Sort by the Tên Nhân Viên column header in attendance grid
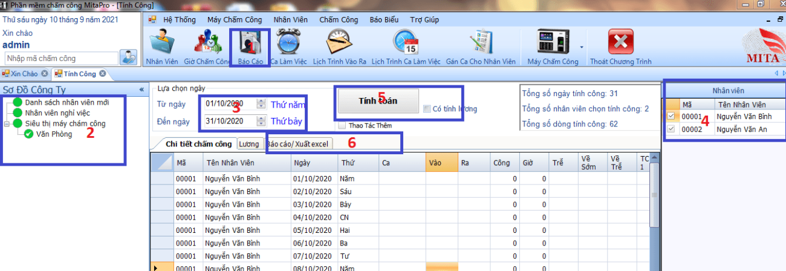 (x=245, y=163)
